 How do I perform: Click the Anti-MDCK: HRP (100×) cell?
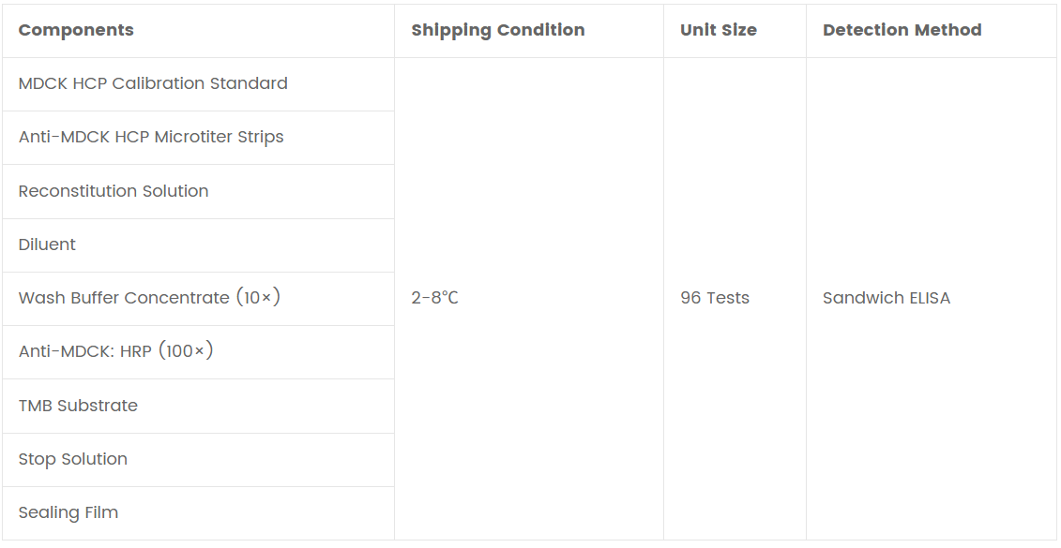point(116,351)
